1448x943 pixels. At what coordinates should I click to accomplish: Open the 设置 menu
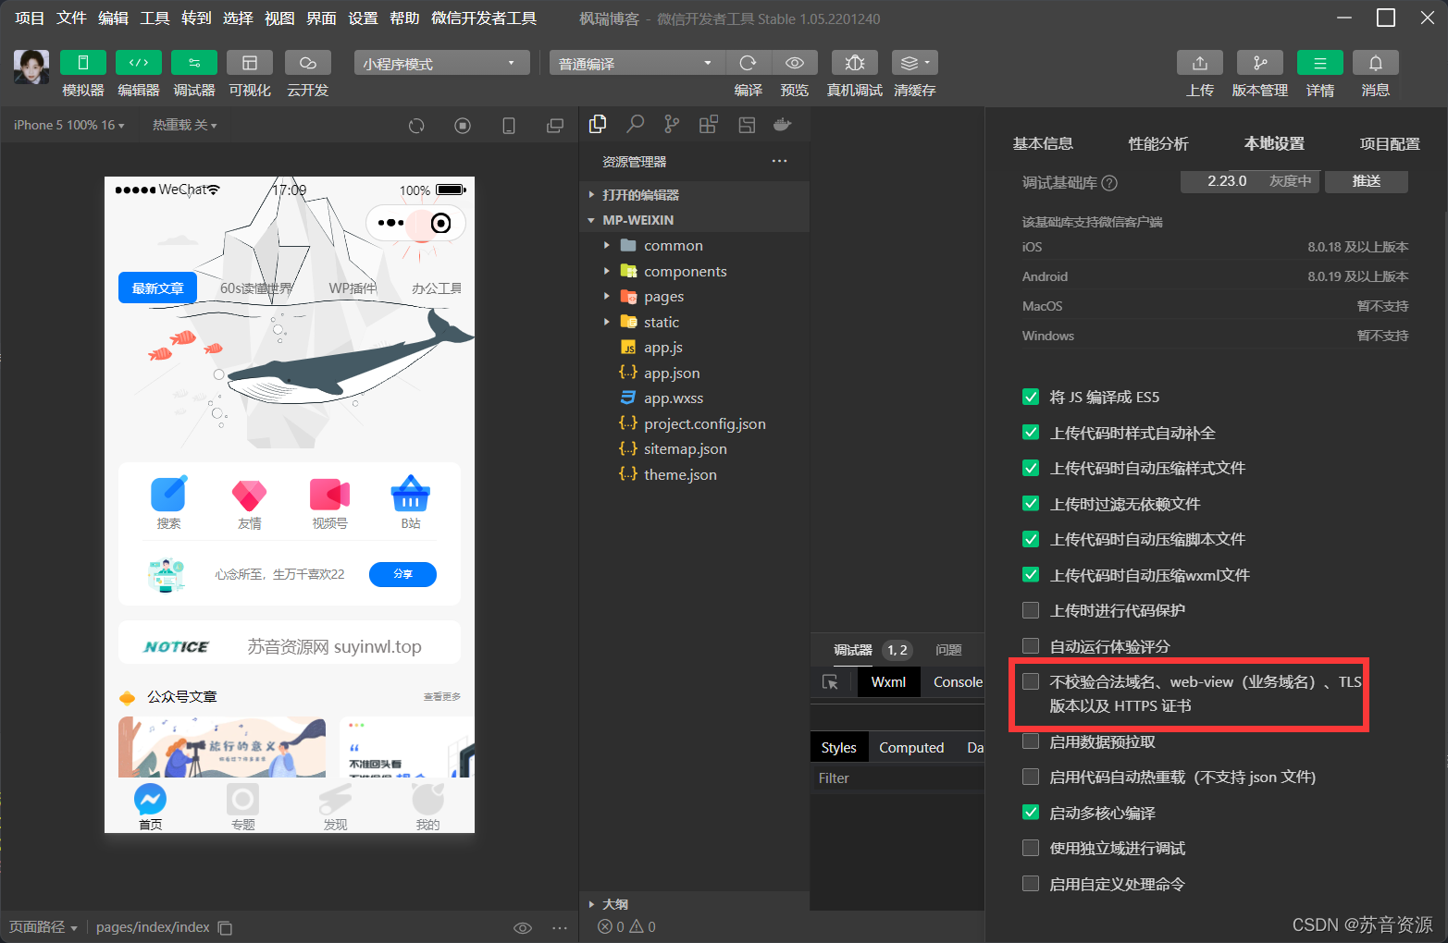(363, 18)
